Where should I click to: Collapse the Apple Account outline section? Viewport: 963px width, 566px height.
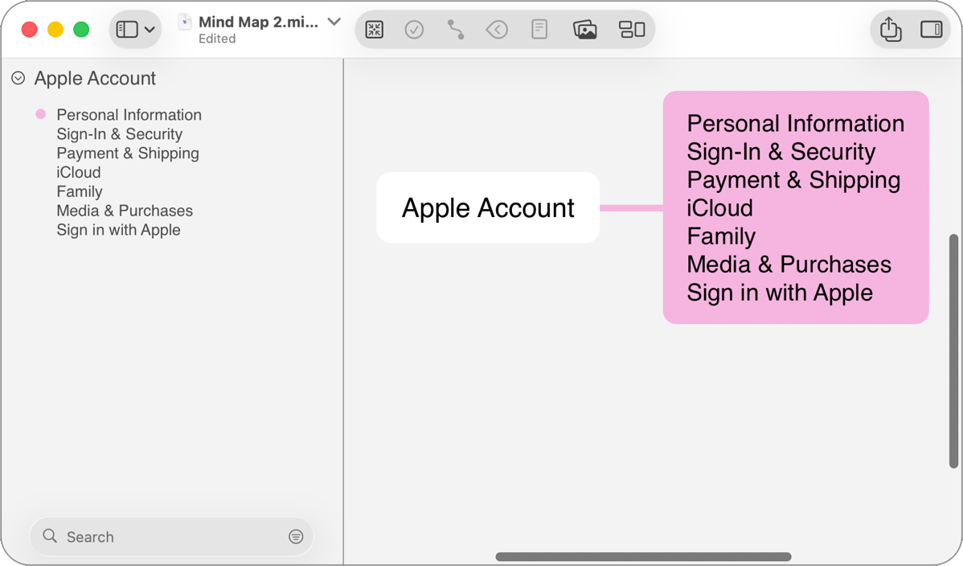pos(17,78)
